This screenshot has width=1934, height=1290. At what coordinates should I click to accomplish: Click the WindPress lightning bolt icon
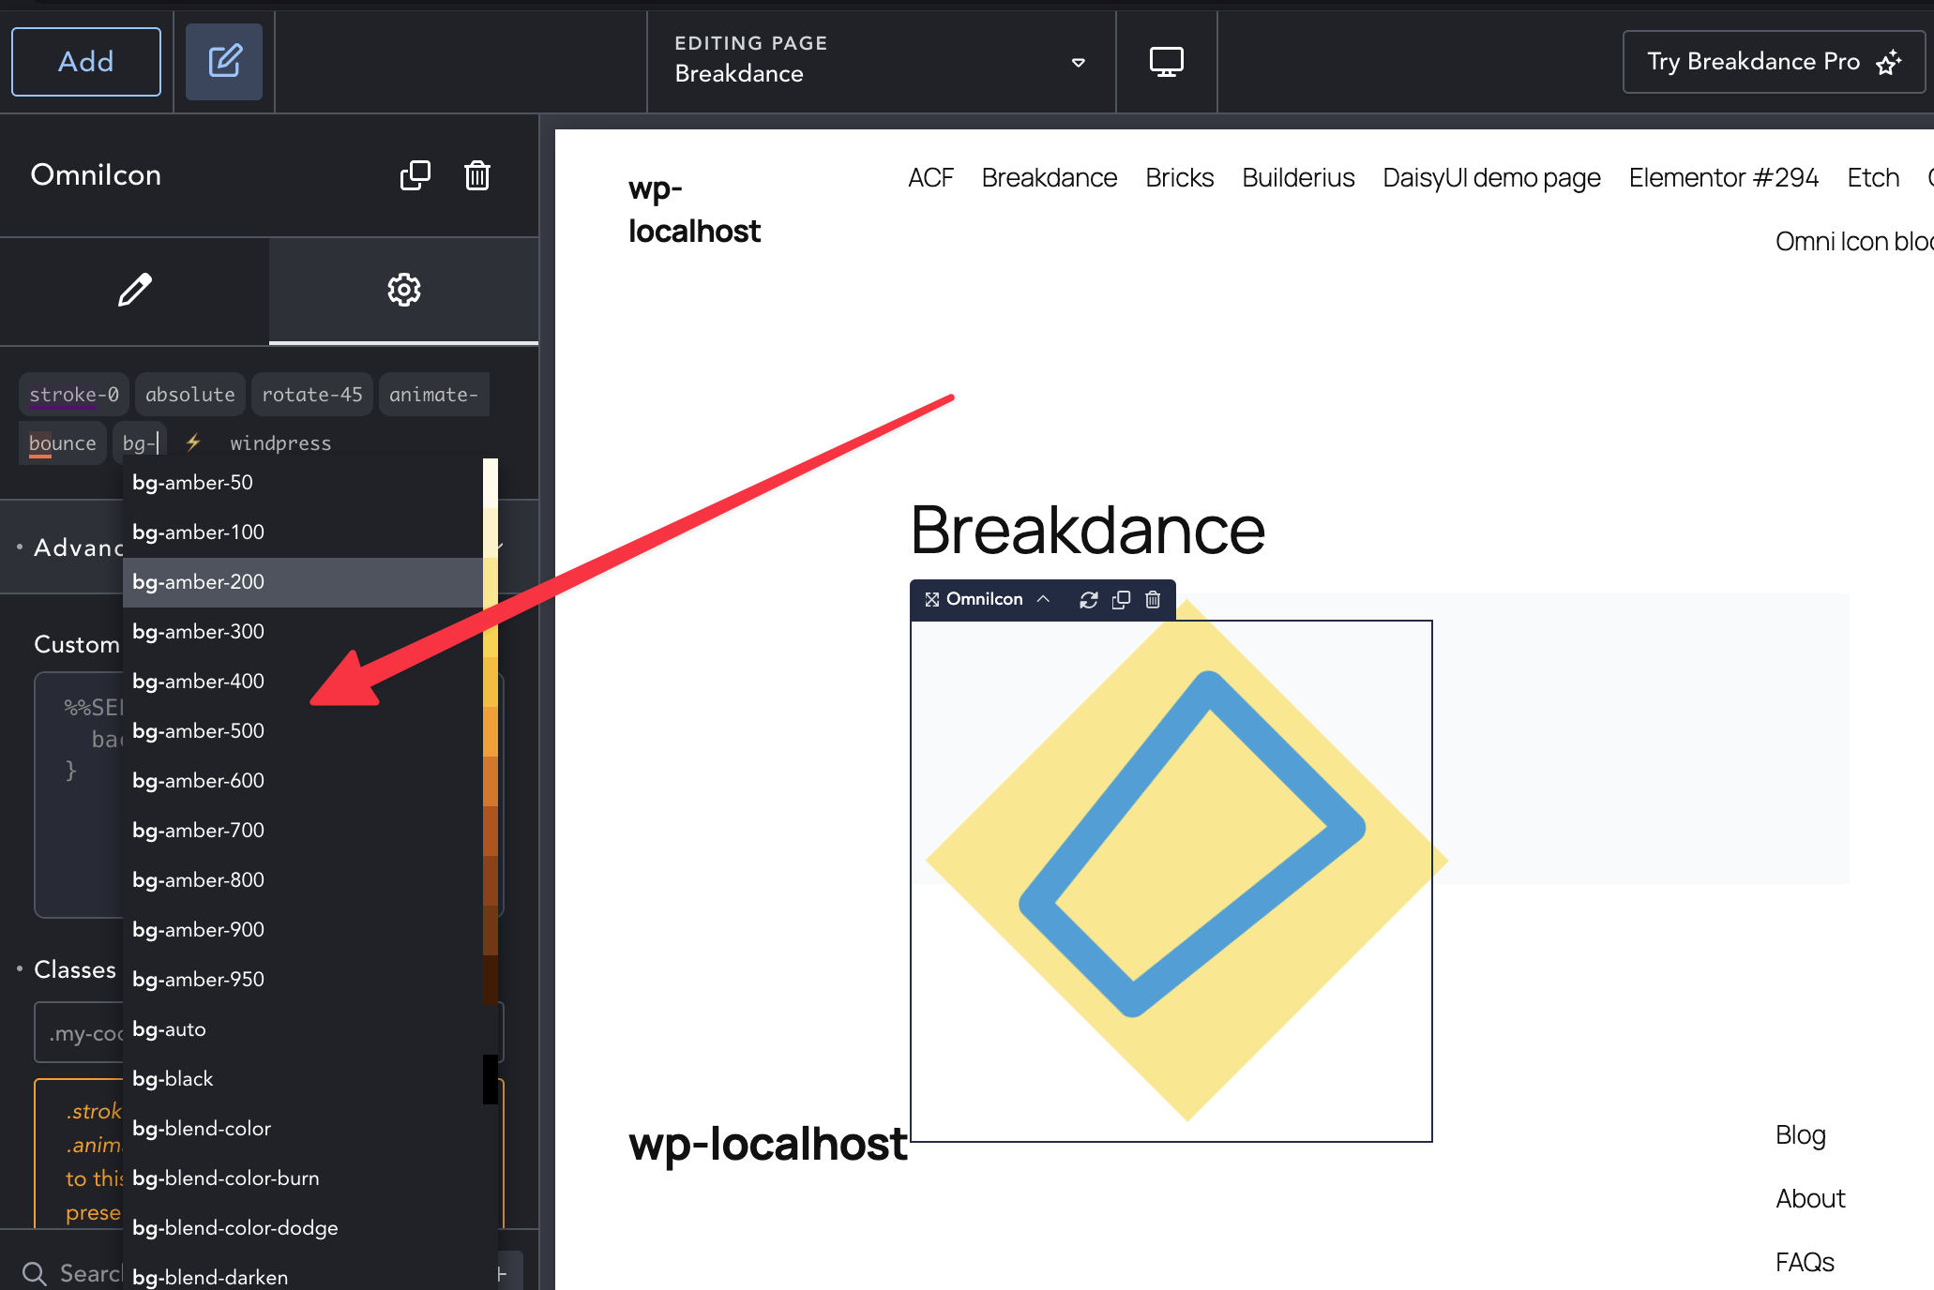[x=193, y=442]
